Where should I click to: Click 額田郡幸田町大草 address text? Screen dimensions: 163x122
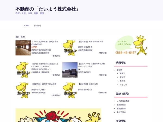click(x=85, y=90)
